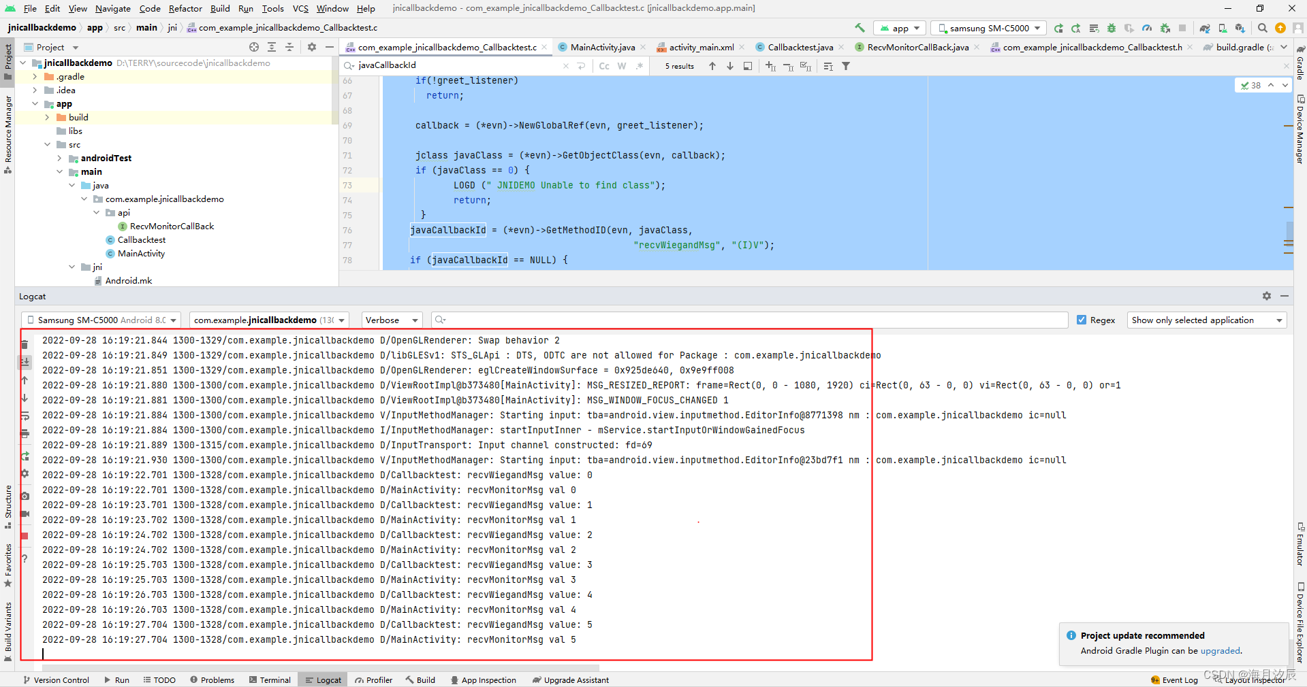The height and width of the screenshot is (687, 1307).
Task: Click the upgraded link in the notification
Action: [1220, 650]
